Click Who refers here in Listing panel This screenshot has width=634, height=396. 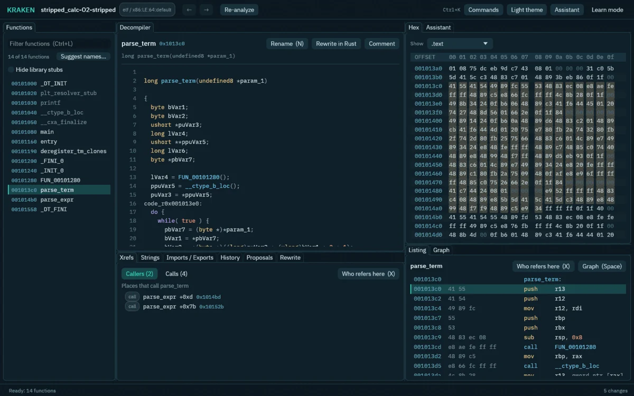pyautogui.click(x=543, y=266)
